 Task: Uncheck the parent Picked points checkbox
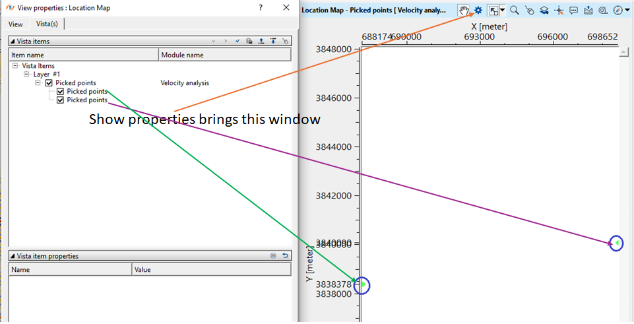click(x=49, y=83)
